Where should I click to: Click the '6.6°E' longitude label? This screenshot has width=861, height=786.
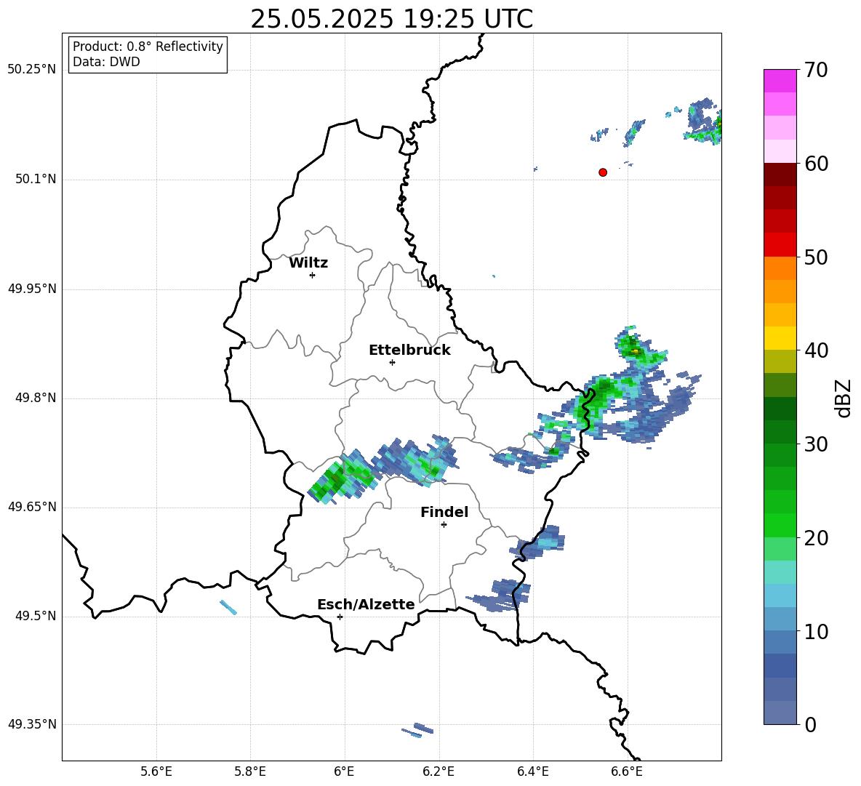[627, 771]
